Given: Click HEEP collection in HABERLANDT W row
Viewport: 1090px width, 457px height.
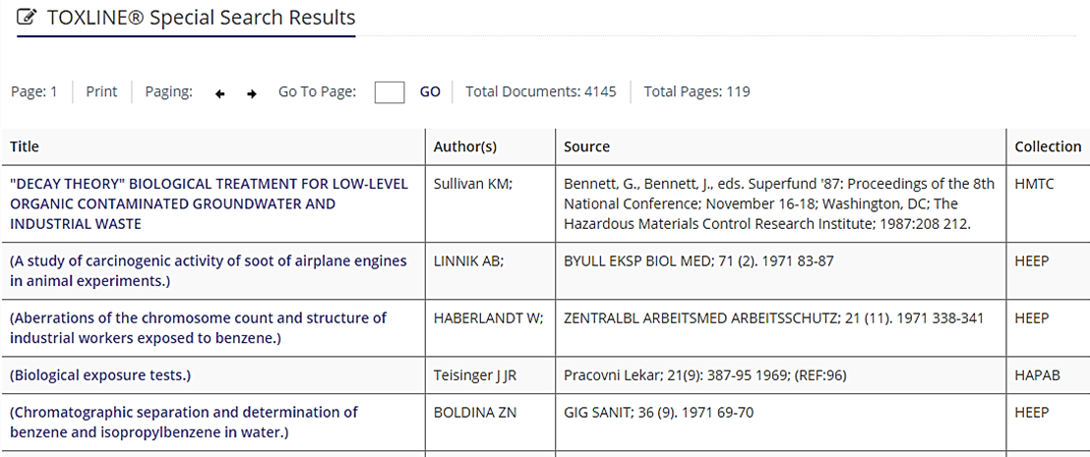Looking at the screenshot, I should click(1032, 318).
